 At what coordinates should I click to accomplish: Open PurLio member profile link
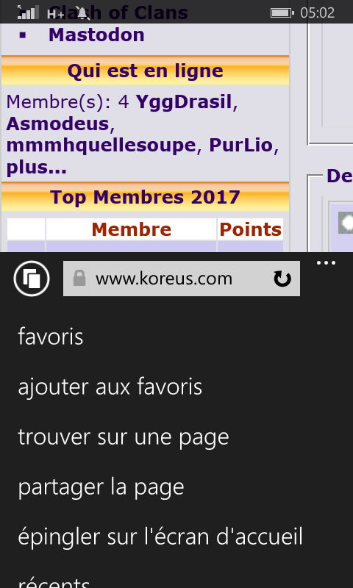pyautogui.click(x=240, y=145)
